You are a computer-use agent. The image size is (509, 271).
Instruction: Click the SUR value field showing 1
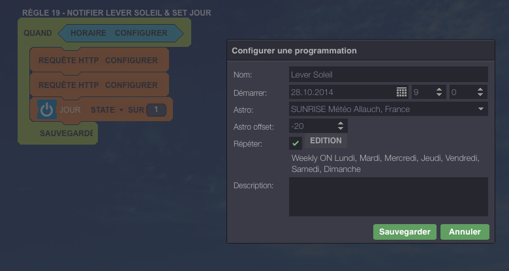coord(156,110)
